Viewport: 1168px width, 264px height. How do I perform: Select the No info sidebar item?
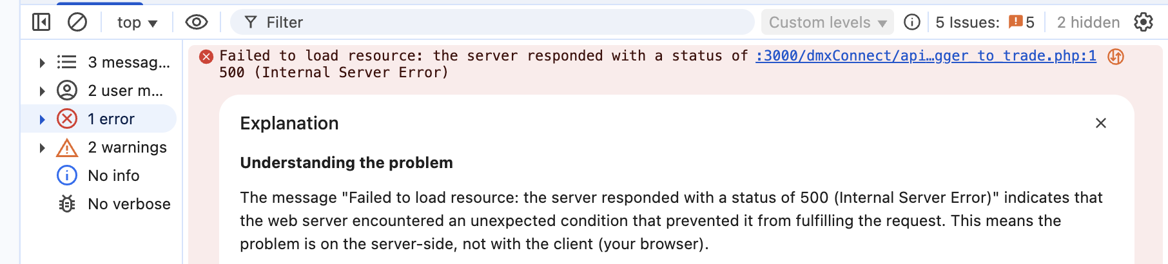click(113, 176)
